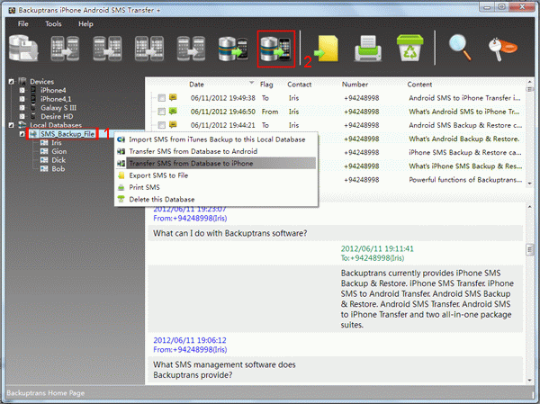The height and width of the screenshot is (404, 540).
Task: Open the Help menu
Action: click(x=85, y=23)
